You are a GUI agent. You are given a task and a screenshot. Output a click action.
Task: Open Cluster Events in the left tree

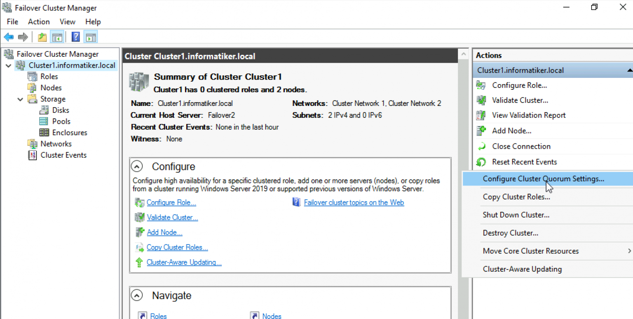point(63,155)
